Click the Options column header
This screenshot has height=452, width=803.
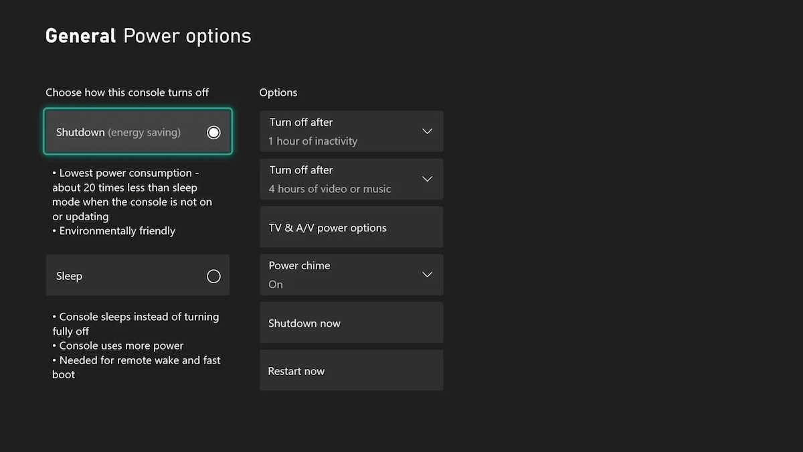[278, 92]
